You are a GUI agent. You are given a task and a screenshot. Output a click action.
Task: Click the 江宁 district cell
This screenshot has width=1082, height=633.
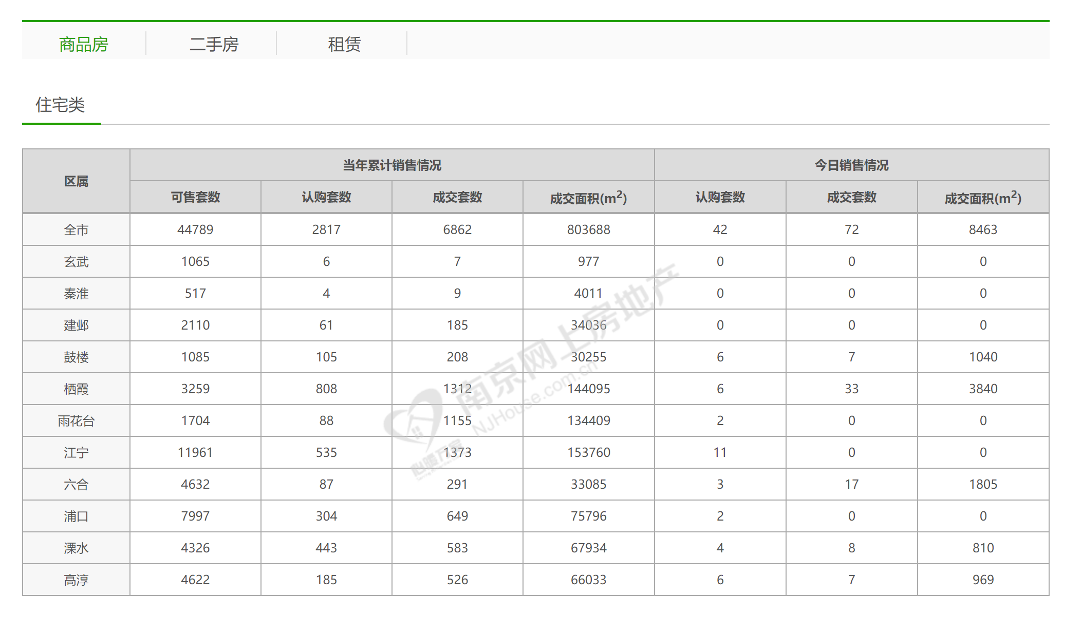tap(76, 452)
